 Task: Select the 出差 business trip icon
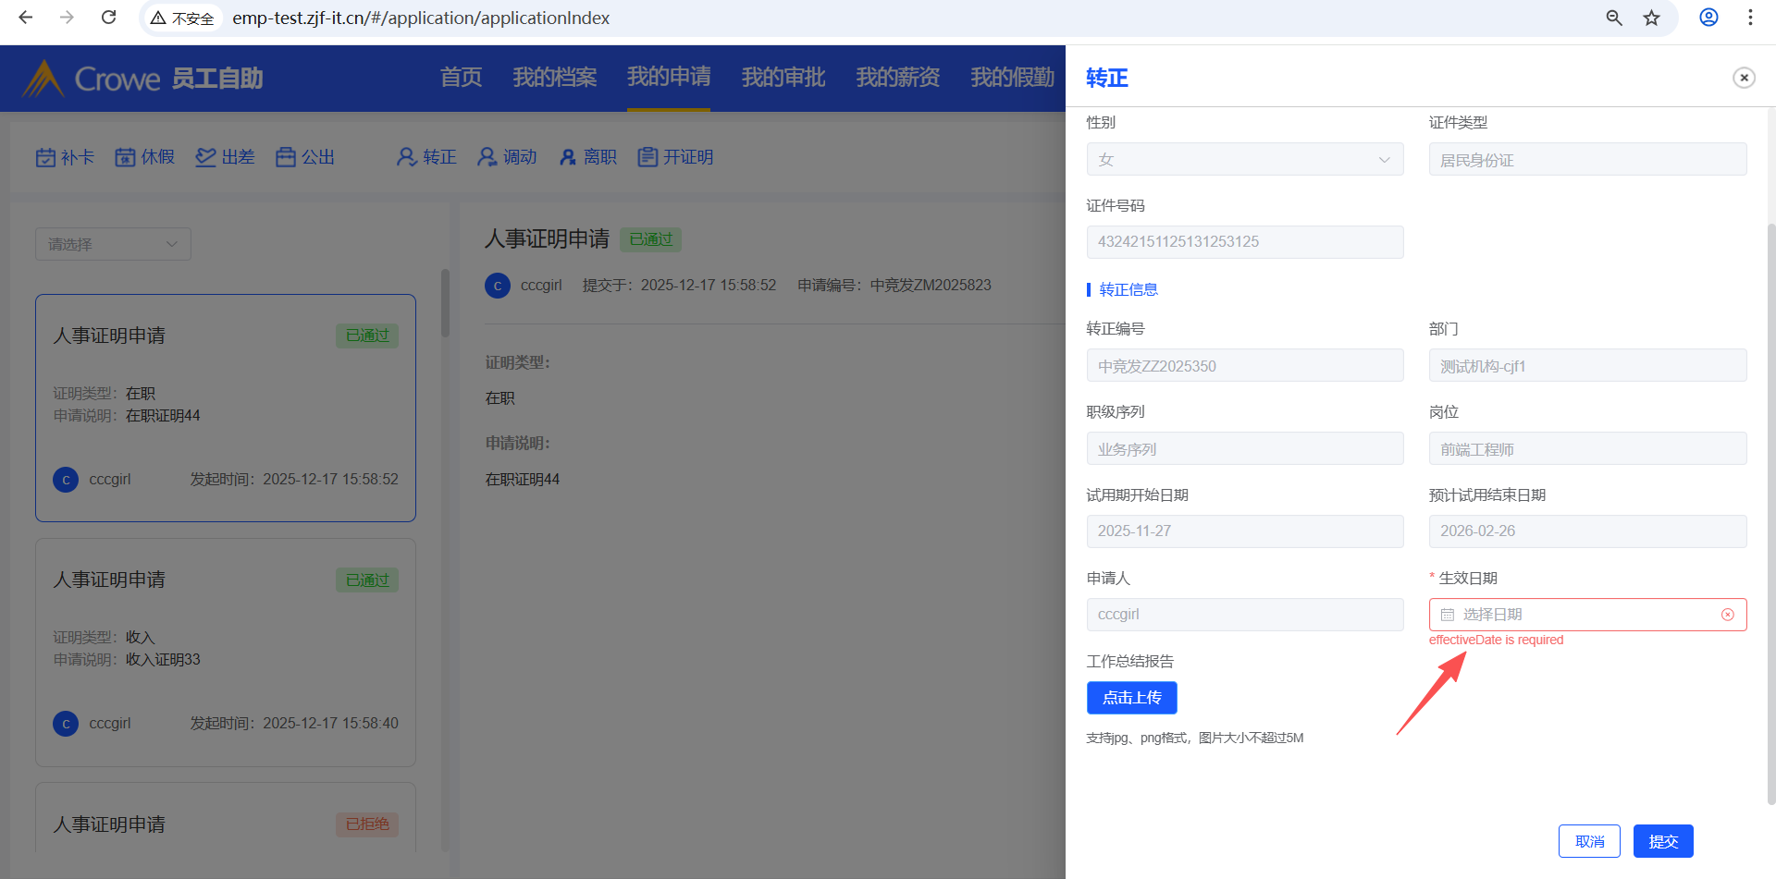coord(205,158)
